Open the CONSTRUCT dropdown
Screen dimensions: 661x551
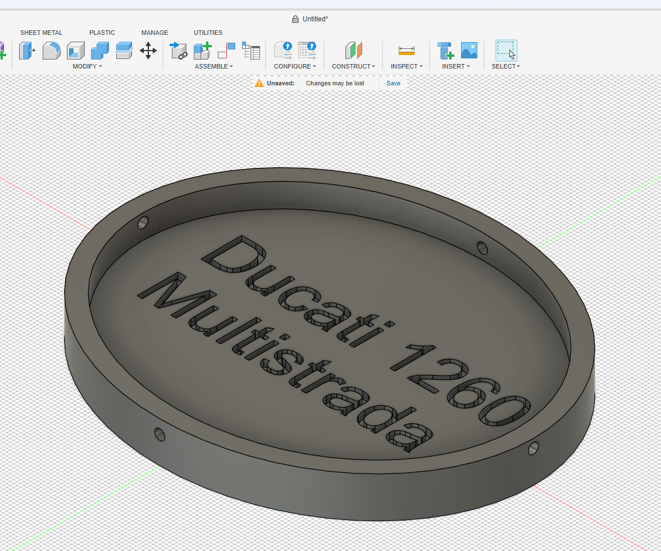tap(353, 66)
